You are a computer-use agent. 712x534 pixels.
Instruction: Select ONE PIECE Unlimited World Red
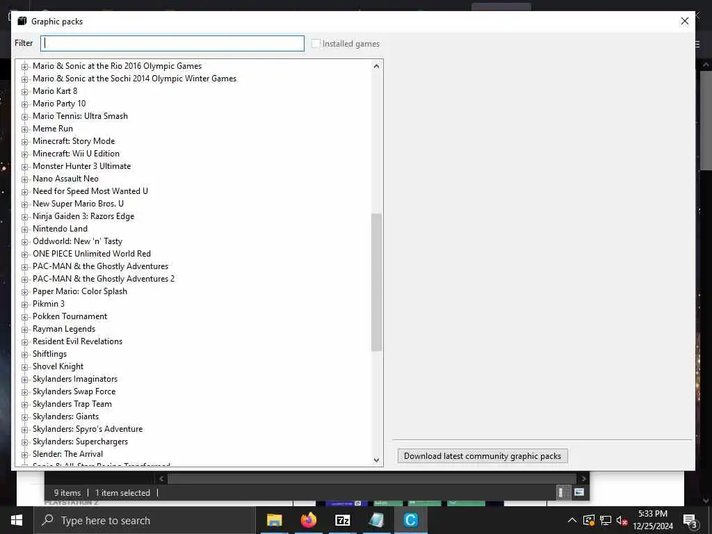coord(92,254)
